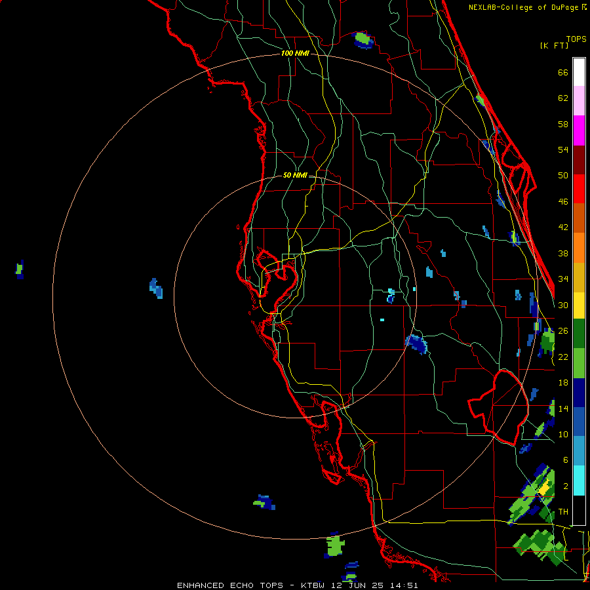Click the legend value 2
The height and width of the screenshot is (590, 590).
566,486
